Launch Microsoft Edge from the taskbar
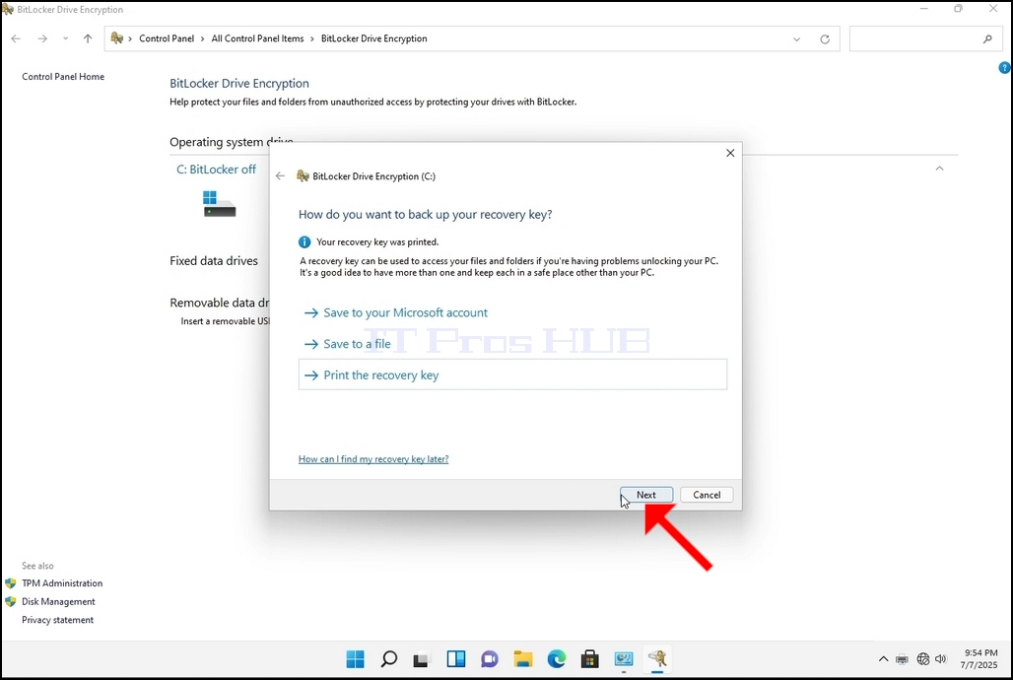Screen dimensions: 1013x680 tap(557, 659)
